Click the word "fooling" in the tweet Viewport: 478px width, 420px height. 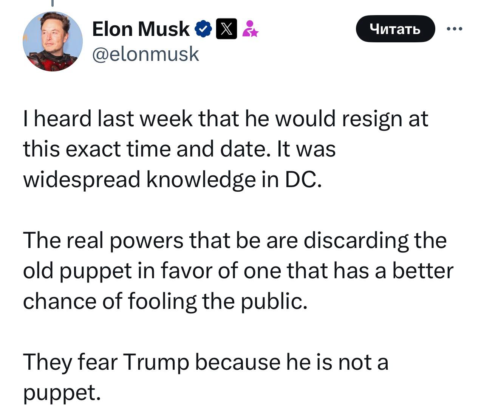(162, 301)
